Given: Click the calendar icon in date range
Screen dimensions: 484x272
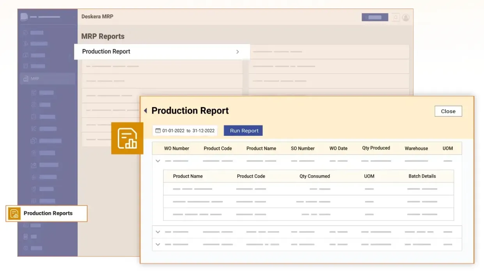Looking at the screenshot, I should [x=158, y=131].
